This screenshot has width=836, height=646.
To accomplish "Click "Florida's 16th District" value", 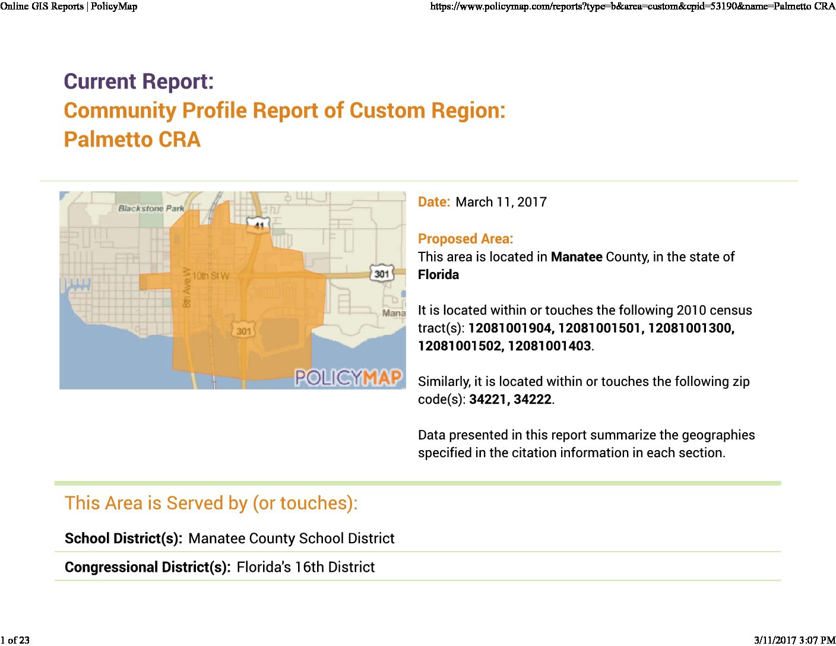I will click(306, 567).
